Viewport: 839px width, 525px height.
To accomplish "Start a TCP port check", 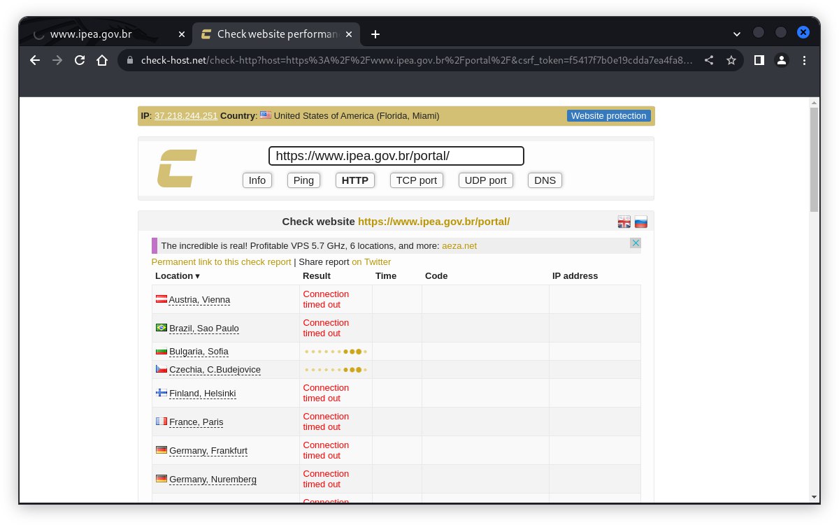I will pos(417,180).
